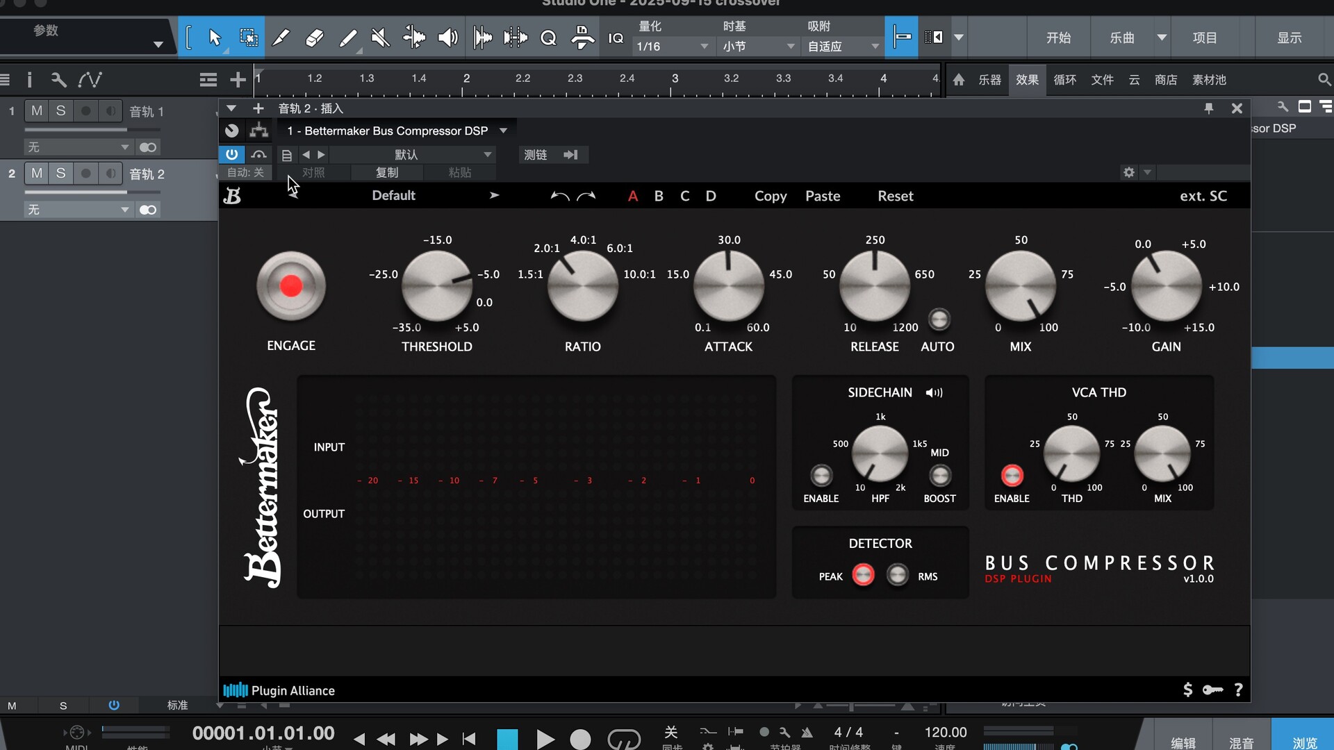Select the Listen speaker tool

pos(447,37)
